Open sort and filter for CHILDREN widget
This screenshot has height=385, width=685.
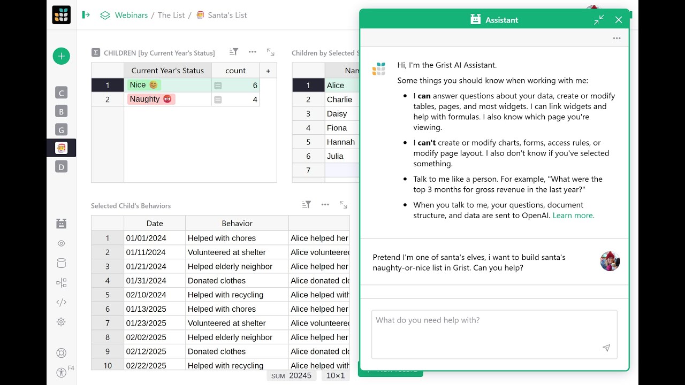tap(233, 52)
